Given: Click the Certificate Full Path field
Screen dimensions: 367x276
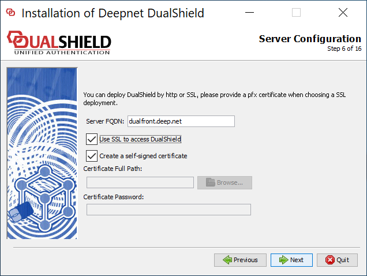Looking at the screenshot, I should click(x=140, y=182).
